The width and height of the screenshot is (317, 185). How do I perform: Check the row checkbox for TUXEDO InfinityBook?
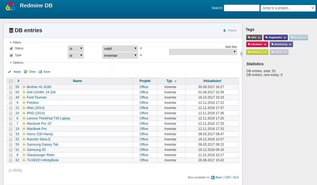pos(11,160)
